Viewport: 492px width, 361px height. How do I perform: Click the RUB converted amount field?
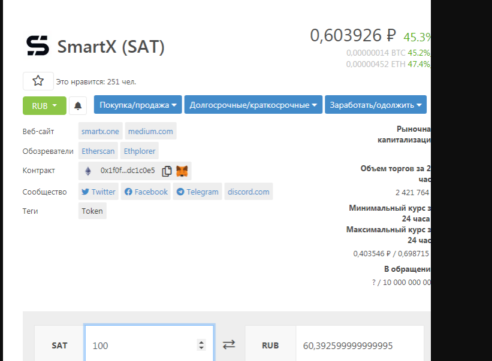(x=360, y=344)
